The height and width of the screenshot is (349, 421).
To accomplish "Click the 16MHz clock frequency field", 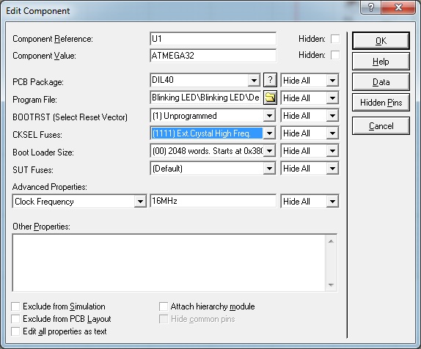I will pos(213,201).
